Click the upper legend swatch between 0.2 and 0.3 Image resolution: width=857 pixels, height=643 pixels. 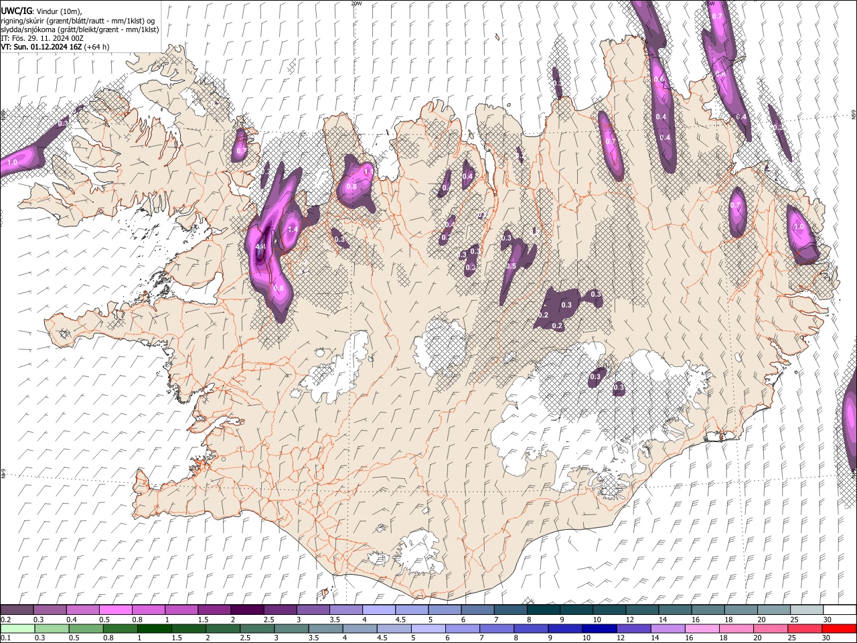[x=17, y=610]
